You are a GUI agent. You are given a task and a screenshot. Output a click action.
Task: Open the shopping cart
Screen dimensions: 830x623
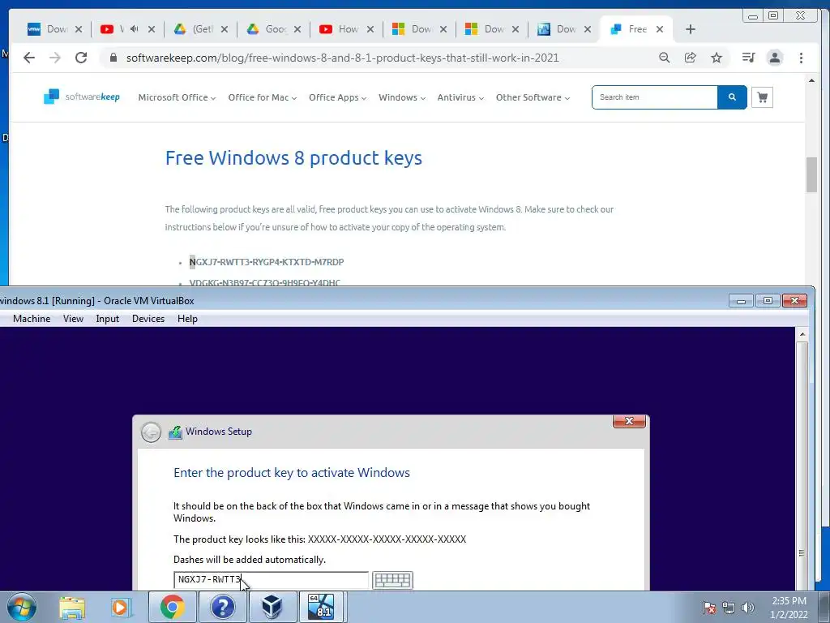click(762, 97)
